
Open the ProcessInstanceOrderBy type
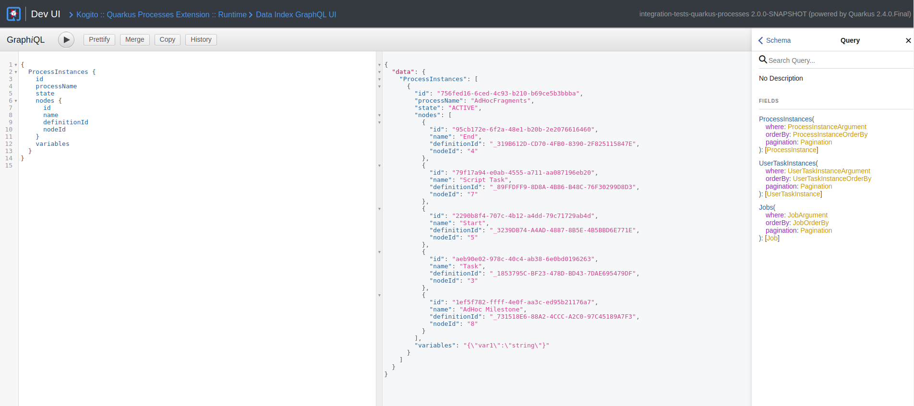coord(830,134)
